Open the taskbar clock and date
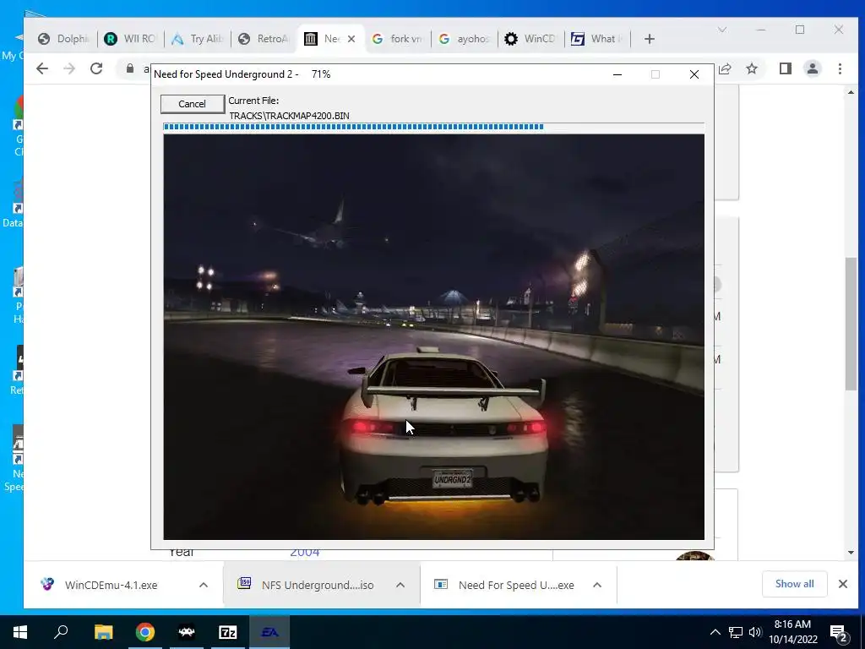 (x=792, y=632)
